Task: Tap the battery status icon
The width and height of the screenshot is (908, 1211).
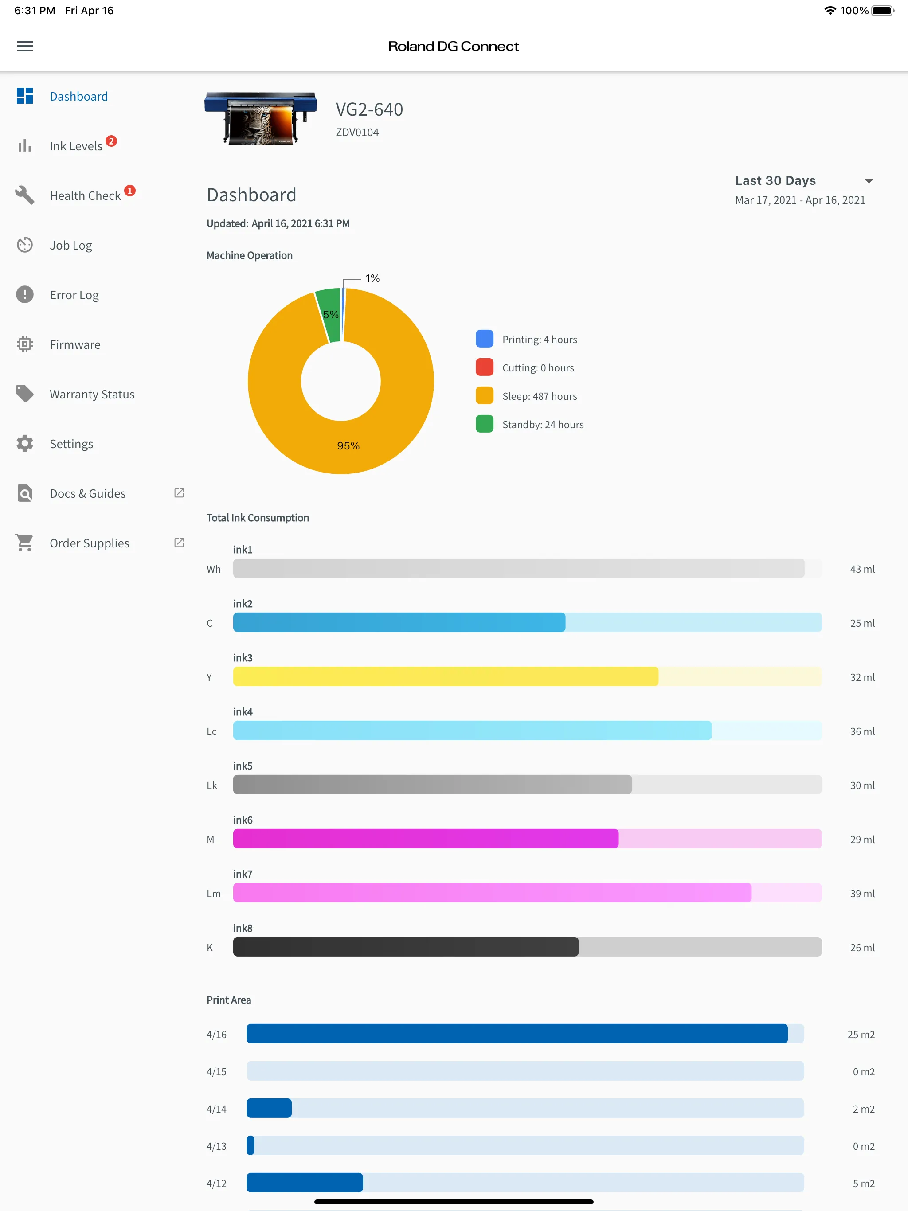Action: point(883,10)
